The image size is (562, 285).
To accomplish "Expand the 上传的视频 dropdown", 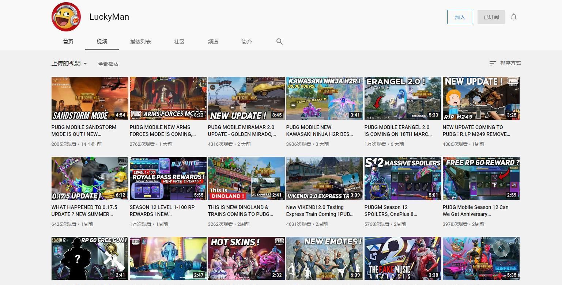I will tap(69, 64).
